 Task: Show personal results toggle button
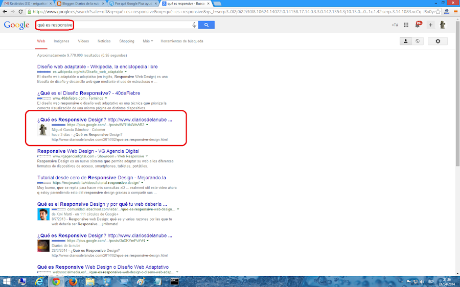pyautogui.click(x=406, y=41)
